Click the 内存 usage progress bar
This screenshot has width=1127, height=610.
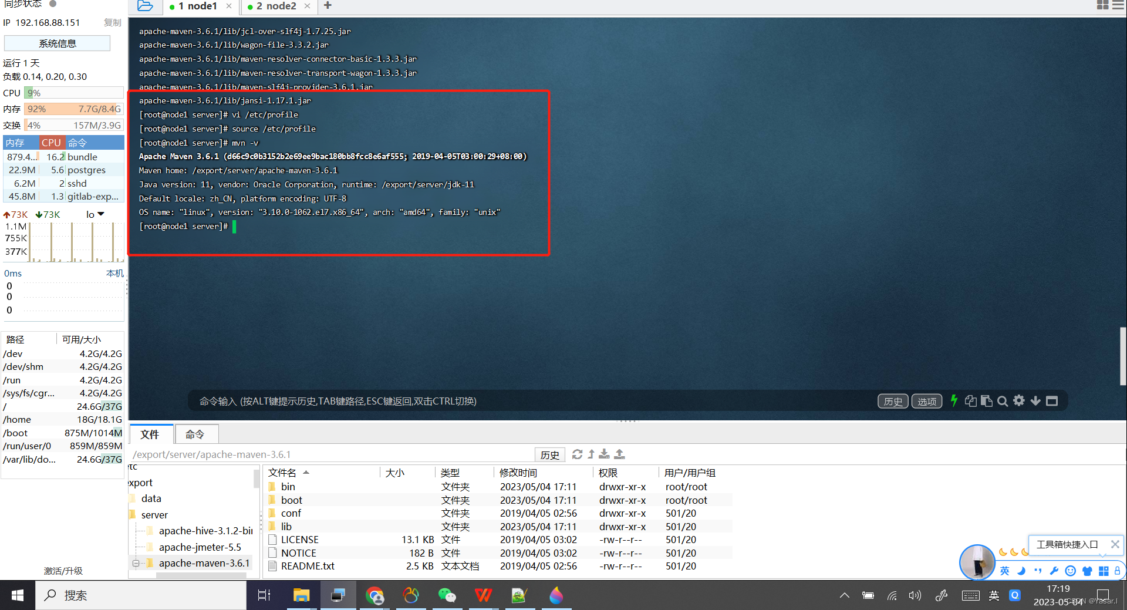click(72, 109)
